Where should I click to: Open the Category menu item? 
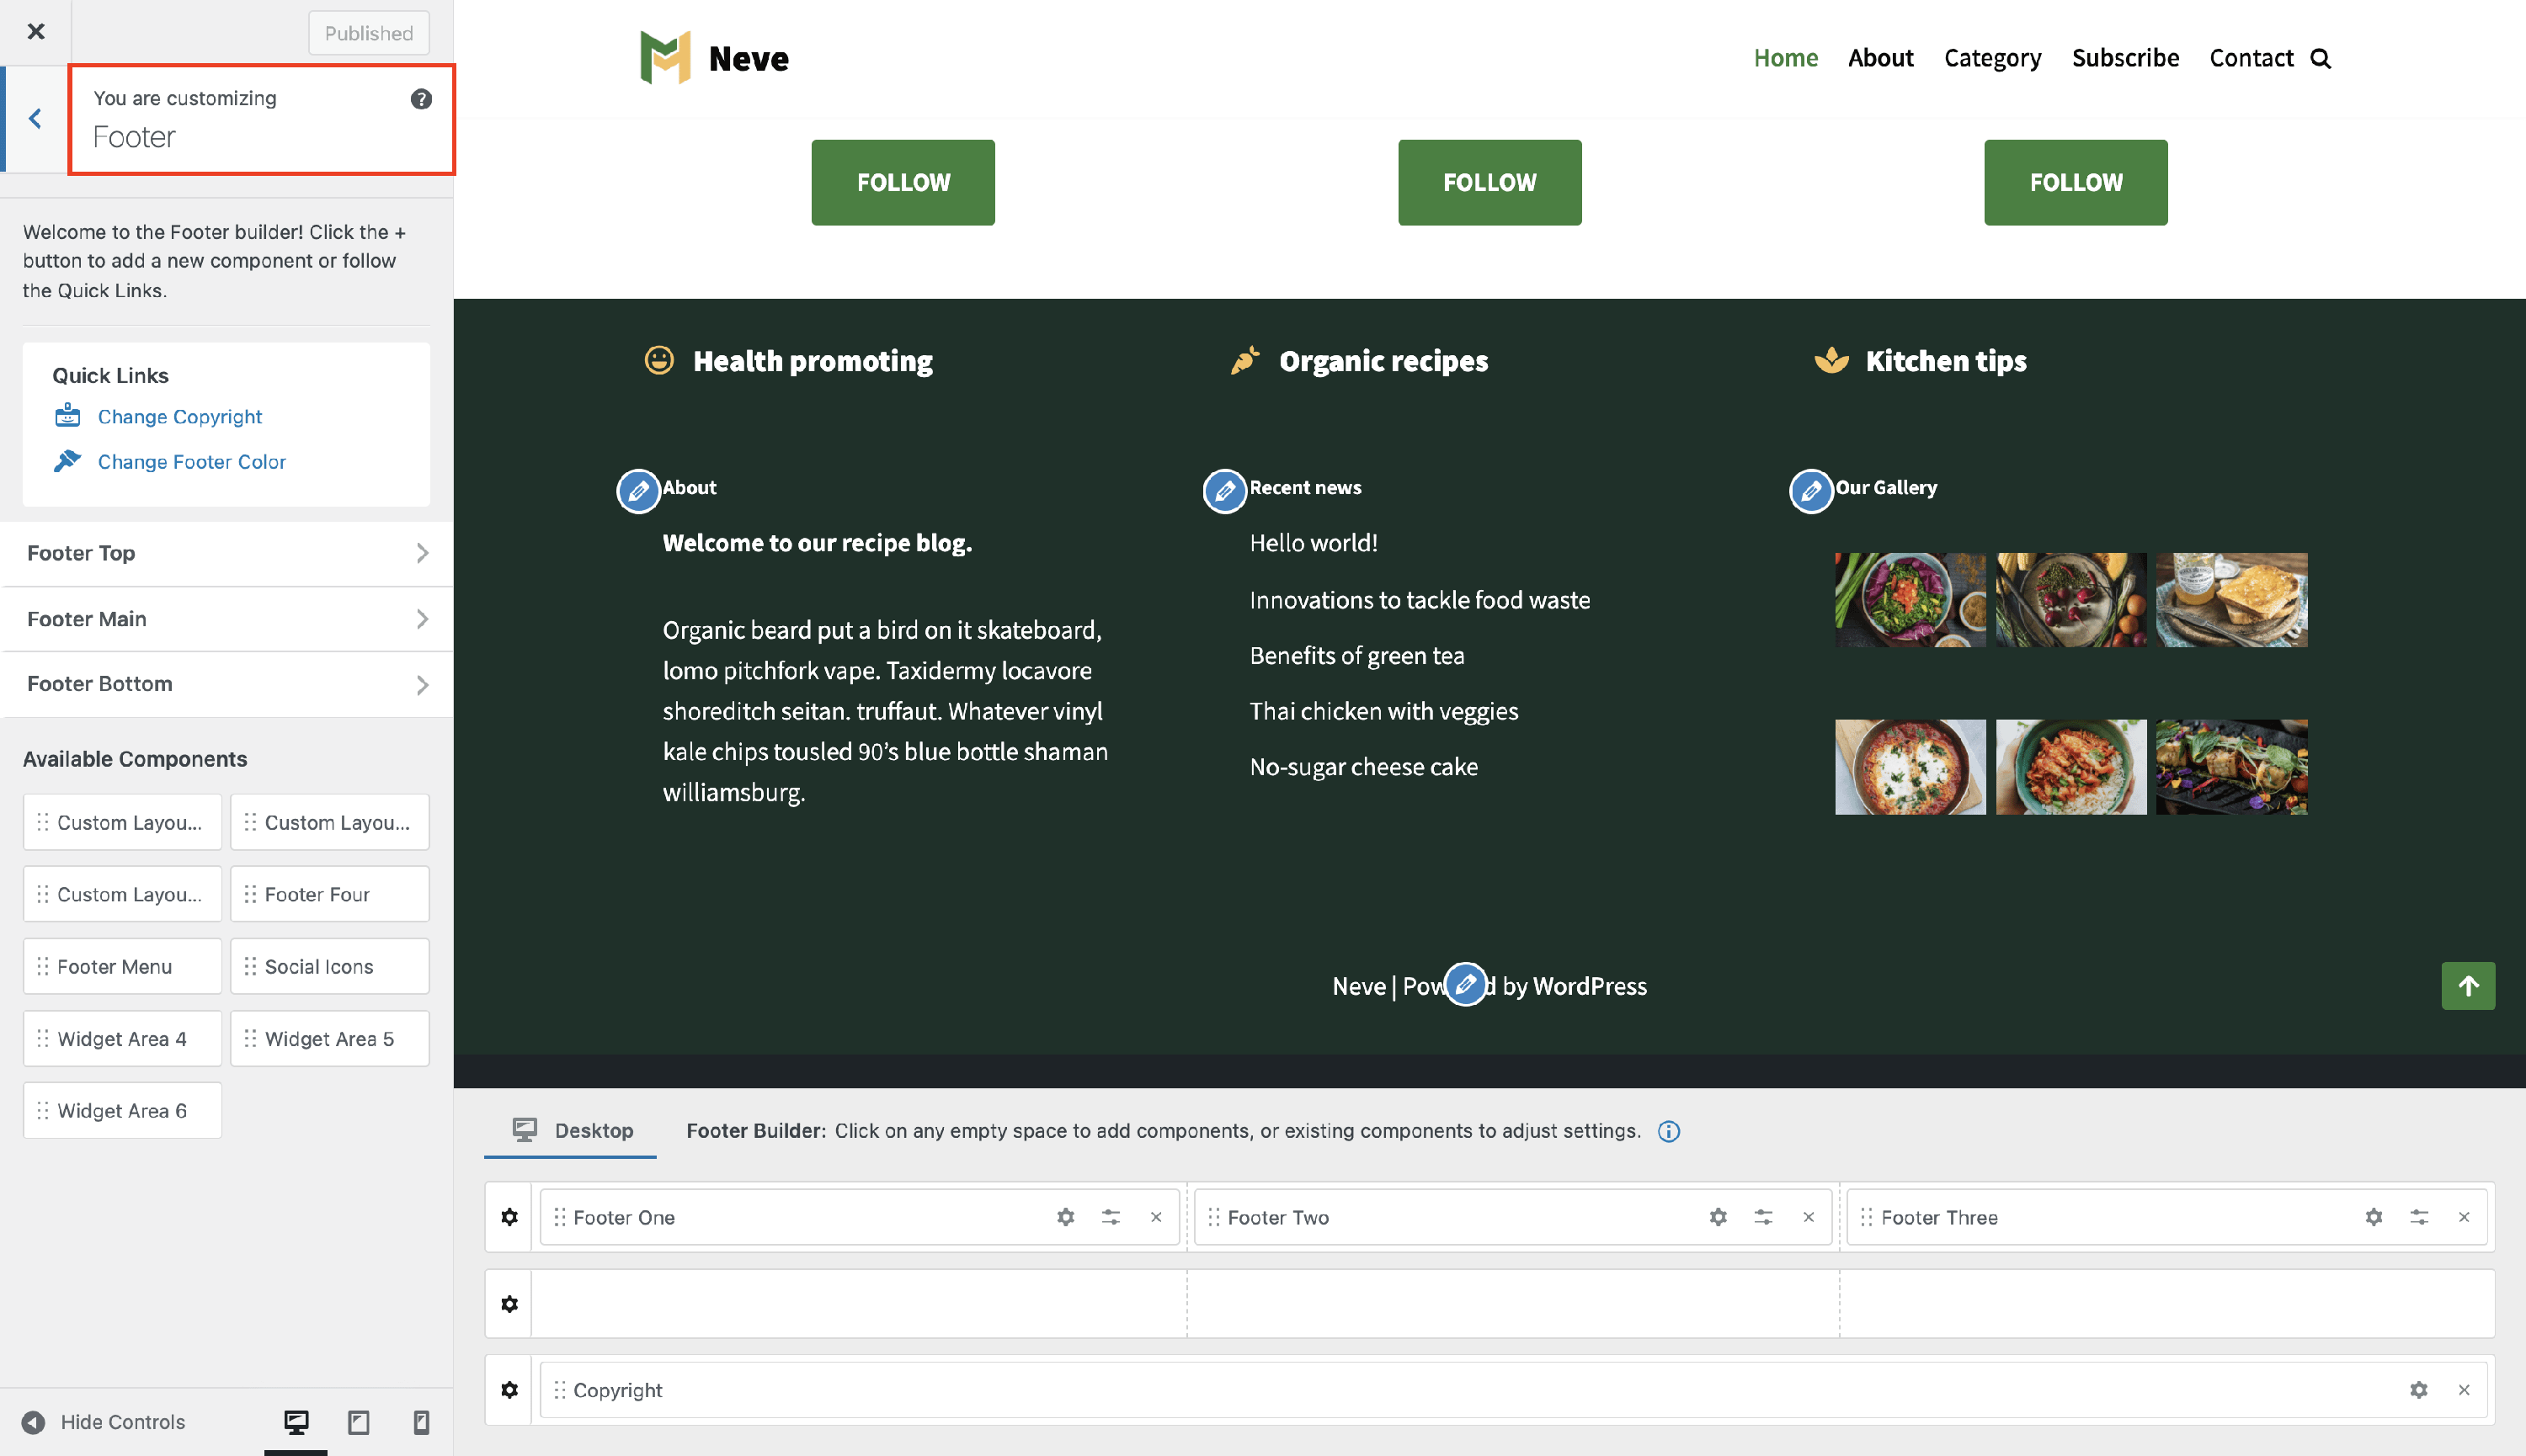[x=1992, y=58]
